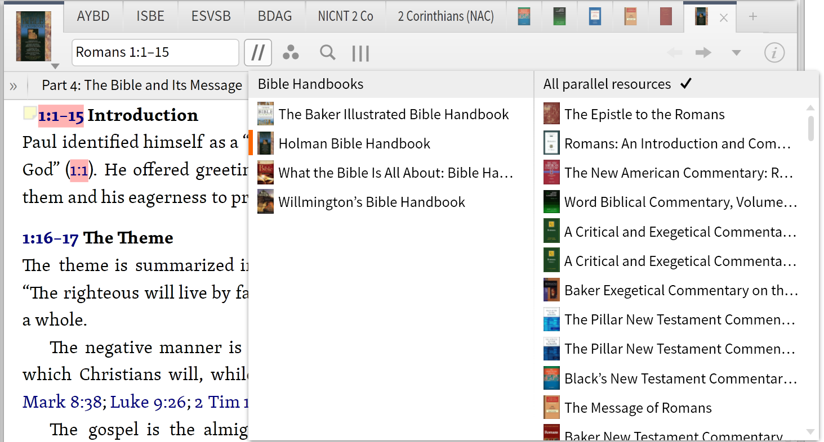Open the dark red book cover tab
This screenshot has height=442, width=824.
666,16
